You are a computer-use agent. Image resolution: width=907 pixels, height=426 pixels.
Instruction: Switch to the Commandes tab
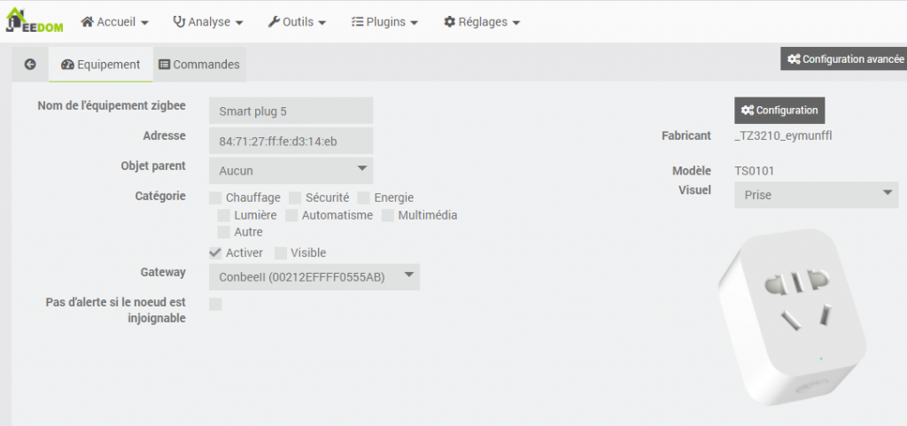199,65
